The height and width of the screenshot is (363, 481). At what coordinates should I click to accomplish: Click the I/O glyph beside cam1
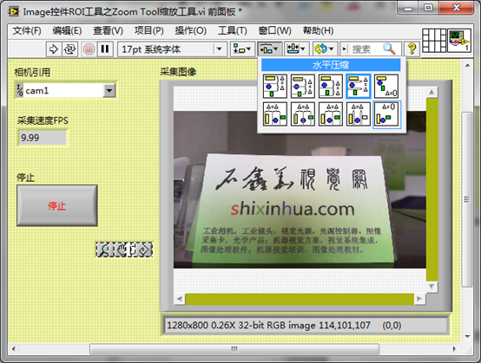coord(20,91)
